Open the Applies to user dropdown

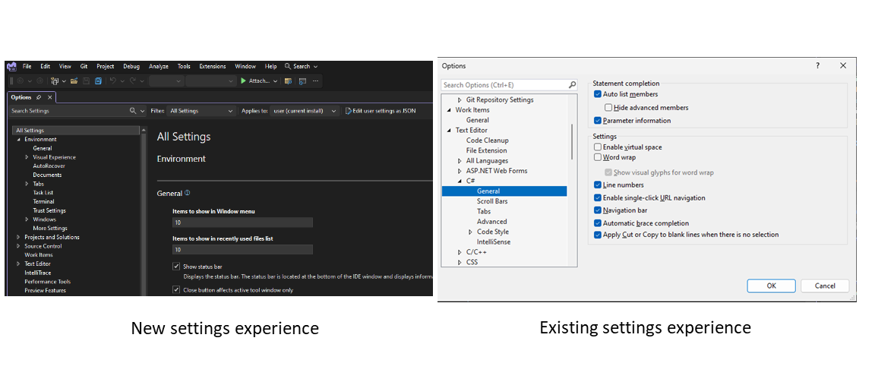pyautogui.click(x=305, y=111)
